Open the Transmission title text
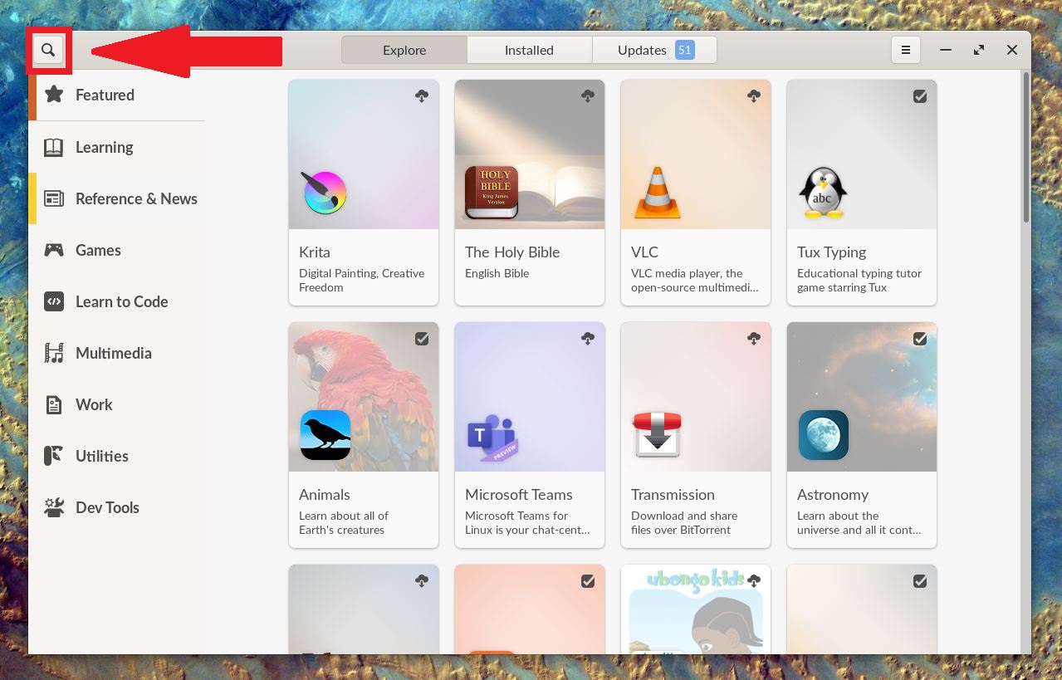 click(x=673, y=494)
